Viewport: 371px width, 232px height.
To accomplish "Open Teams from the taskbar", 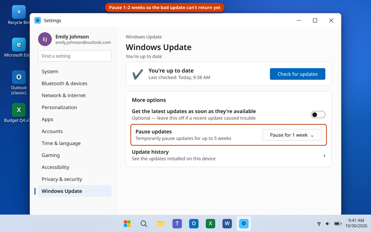I will (x=177, y=223).
